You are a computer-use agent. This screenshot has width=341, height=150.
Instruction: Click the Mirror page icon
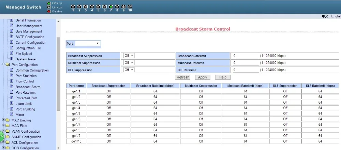point(12,115)
